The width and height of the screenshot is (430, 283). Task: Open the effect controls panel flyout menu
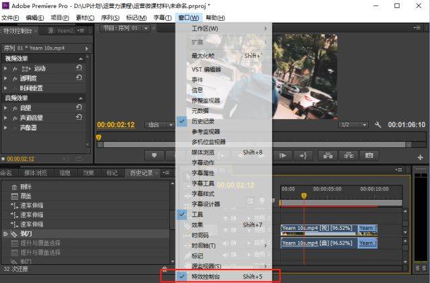click(x=81, y=30)
